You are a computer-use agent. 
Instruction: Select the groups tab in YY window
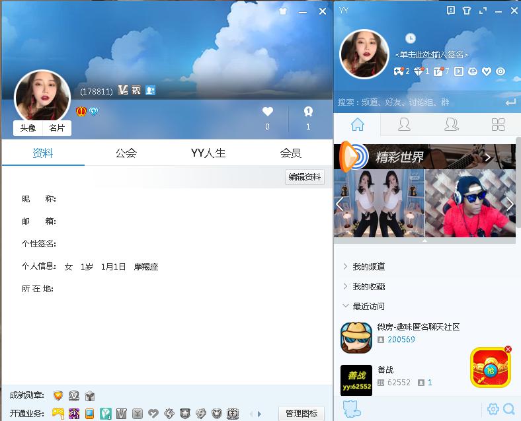(451, 124)
